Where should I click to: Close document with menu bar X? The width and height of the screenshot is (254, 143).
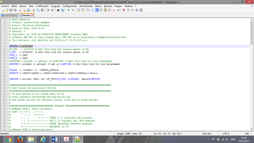click(252, 6)
